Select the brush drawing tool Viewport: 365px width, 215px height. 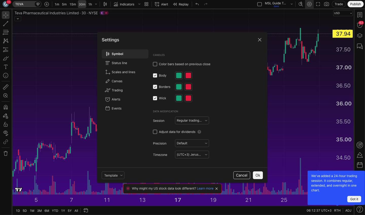(x=6, y=58)
